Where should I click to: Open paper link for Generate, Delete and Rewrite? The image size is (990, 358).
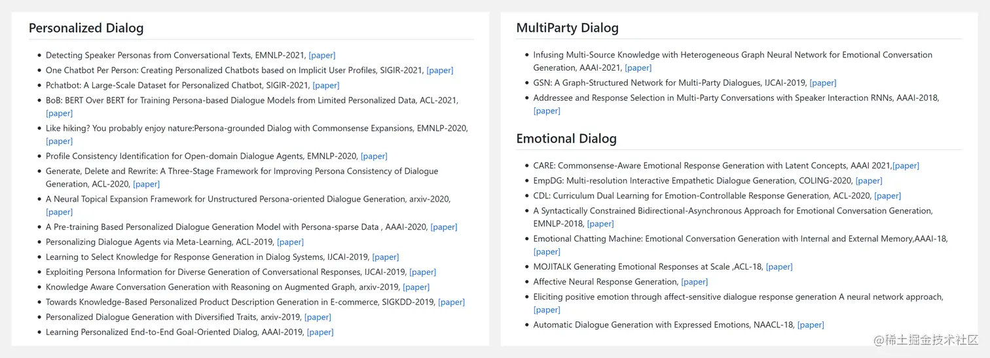point(147,184)
